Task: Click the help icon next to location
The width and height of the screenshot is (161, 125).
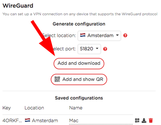Action: tap(125, 36)
